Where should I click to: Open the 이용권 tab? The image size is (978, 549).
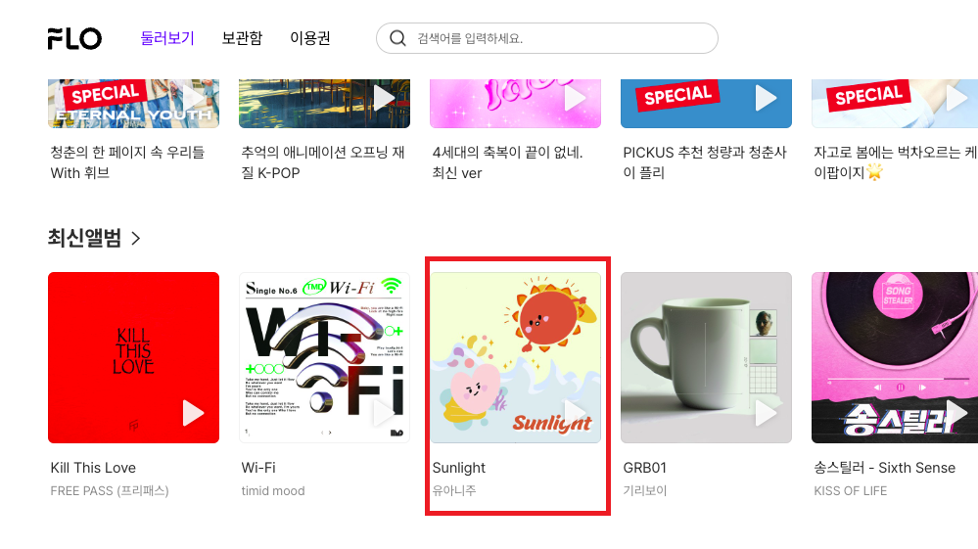[310, 38]
